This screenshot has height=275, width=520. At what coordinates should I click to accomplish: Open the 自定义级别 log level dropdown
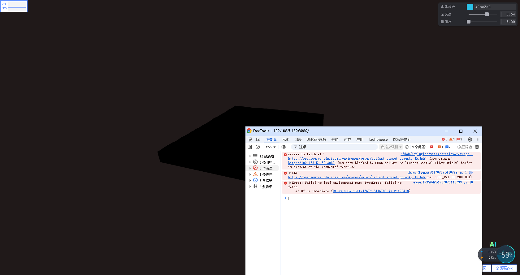pyautogui.click(x=391, y=147)
